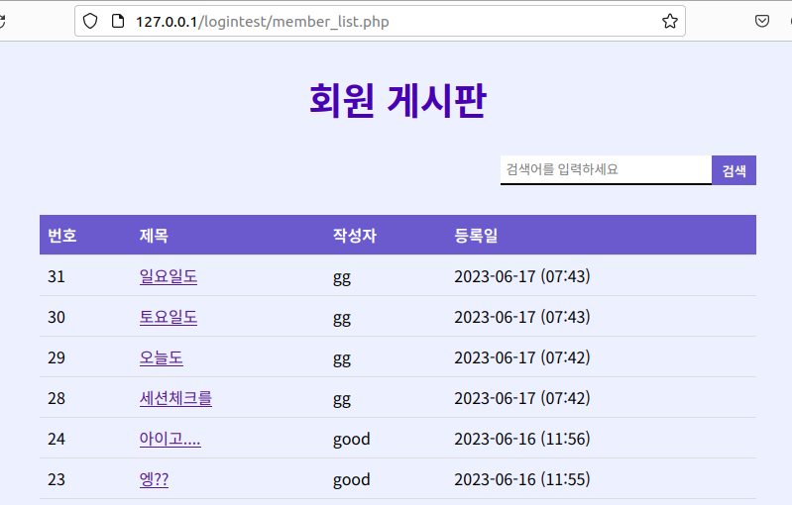
Task: Open the post titled 엥??
Action: (154, 479)
